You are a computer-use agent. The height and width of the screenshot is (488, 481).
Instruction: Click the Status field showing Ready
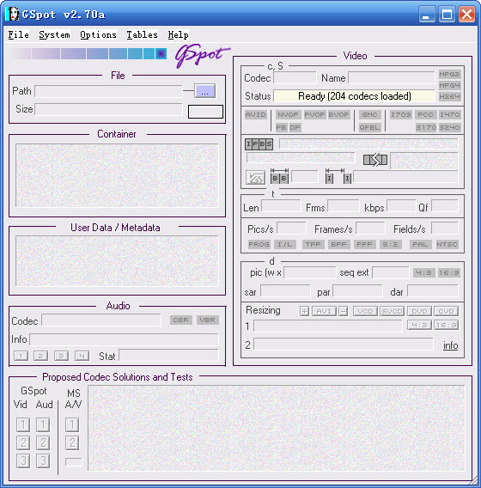point(354,96)
